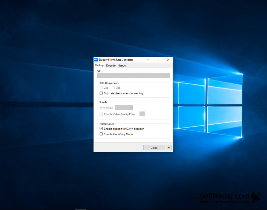
Task: Minimize the Bluesky Frame Rate Converter window
Action: coord(148,60)
